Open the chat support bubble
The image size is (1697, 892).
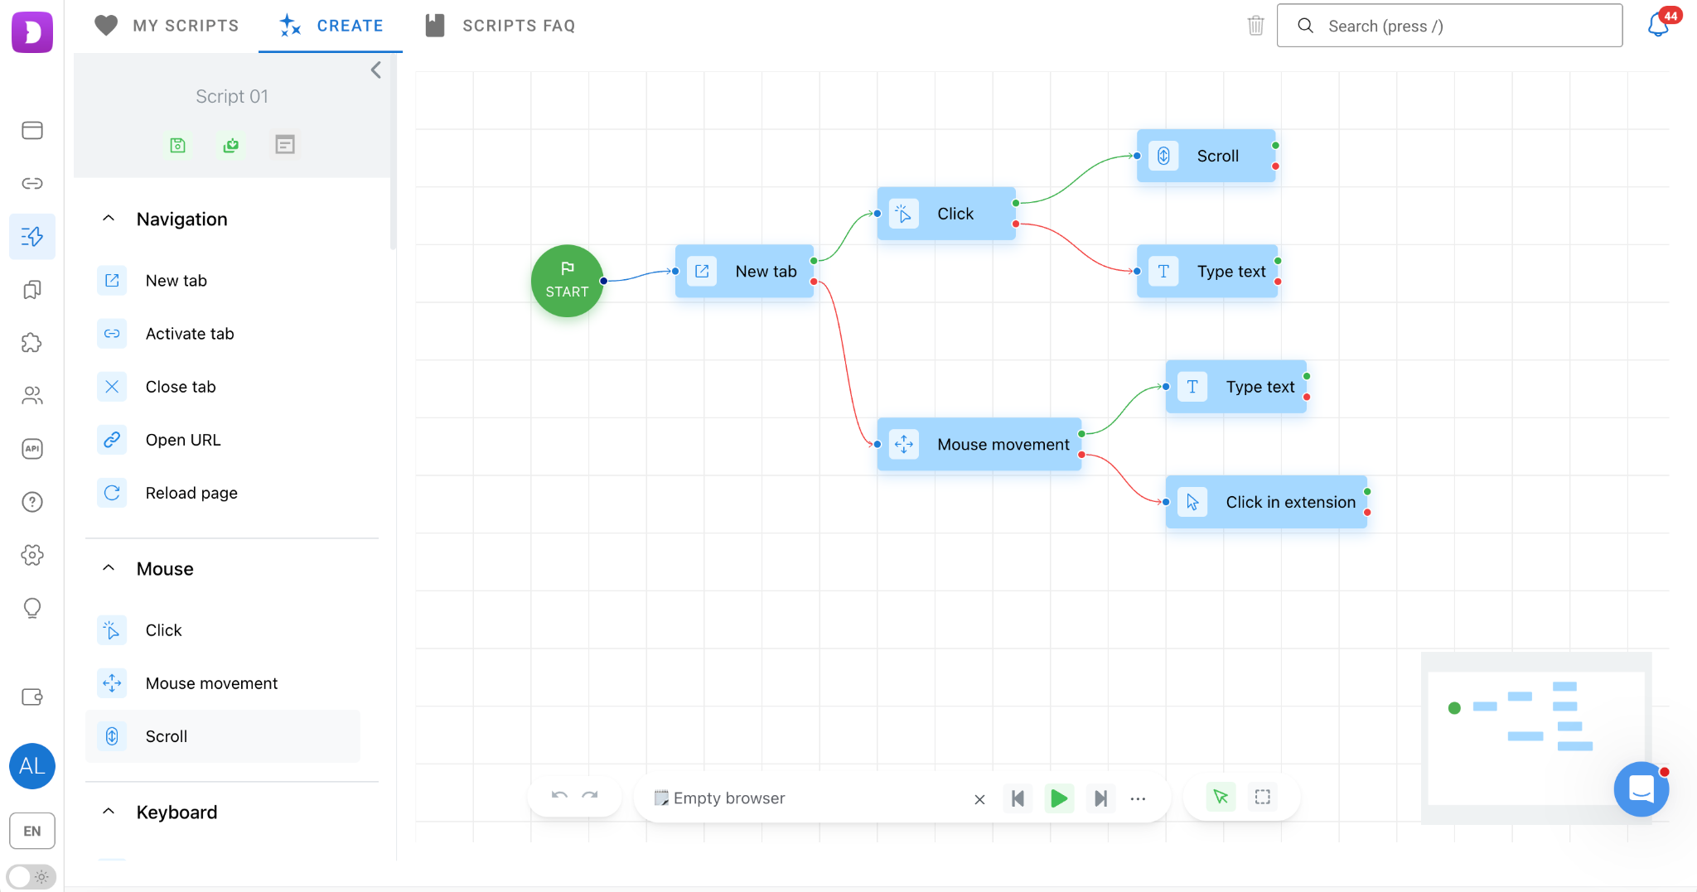pos(1641,788)
